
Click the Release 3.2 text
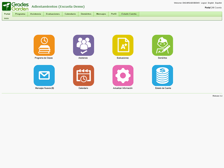[217, 96]
